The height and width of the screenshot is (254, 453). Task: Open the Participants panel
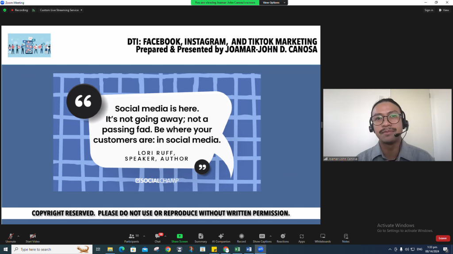[132, 238]
